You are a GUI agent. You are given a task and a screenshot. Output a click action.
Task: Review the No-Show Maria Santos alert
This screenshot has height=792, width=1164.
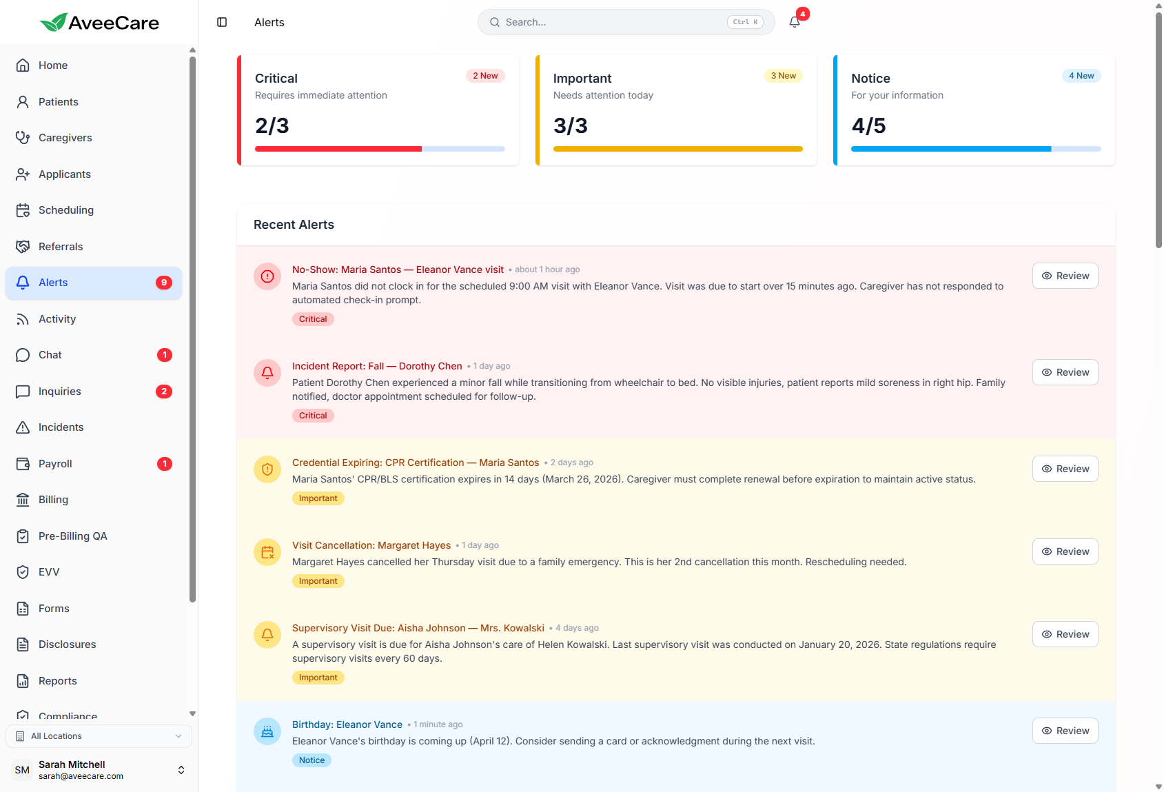1065,275
